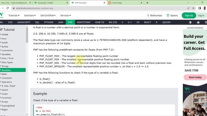Expand the Exercises dropdown
Viewport: 207px width, 116px height.
(30, 15)
